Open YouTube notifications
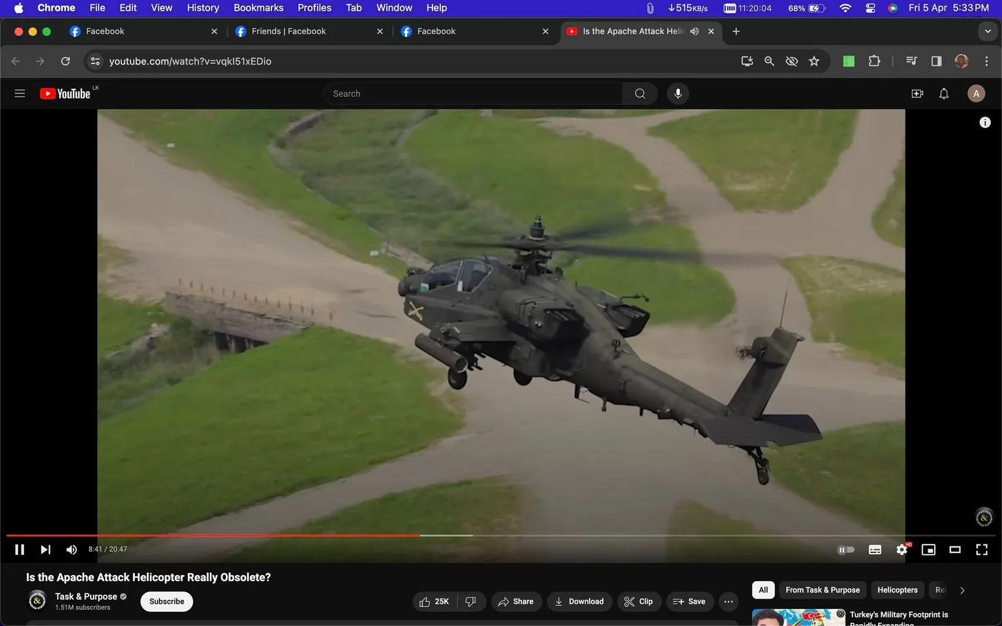 [943, 93]
